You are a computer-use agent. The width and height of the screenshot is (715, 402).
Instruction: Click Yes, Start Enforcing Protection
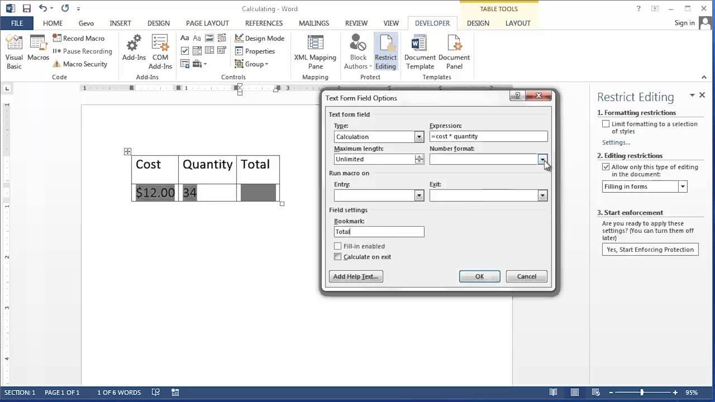[650, 250]
